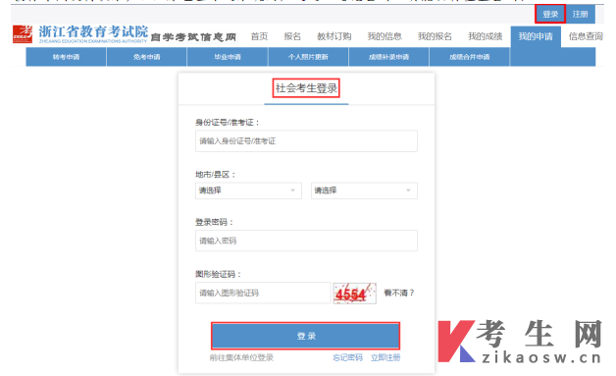Screen dimensions: 616x376
Task: Refresh the captcha image showing 4554
Action: (355, 293)
